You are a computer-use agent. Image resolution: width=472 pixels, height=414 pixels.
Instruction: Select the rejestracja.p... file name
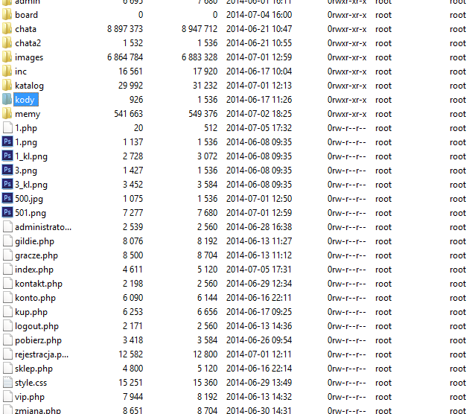(42, 354)
